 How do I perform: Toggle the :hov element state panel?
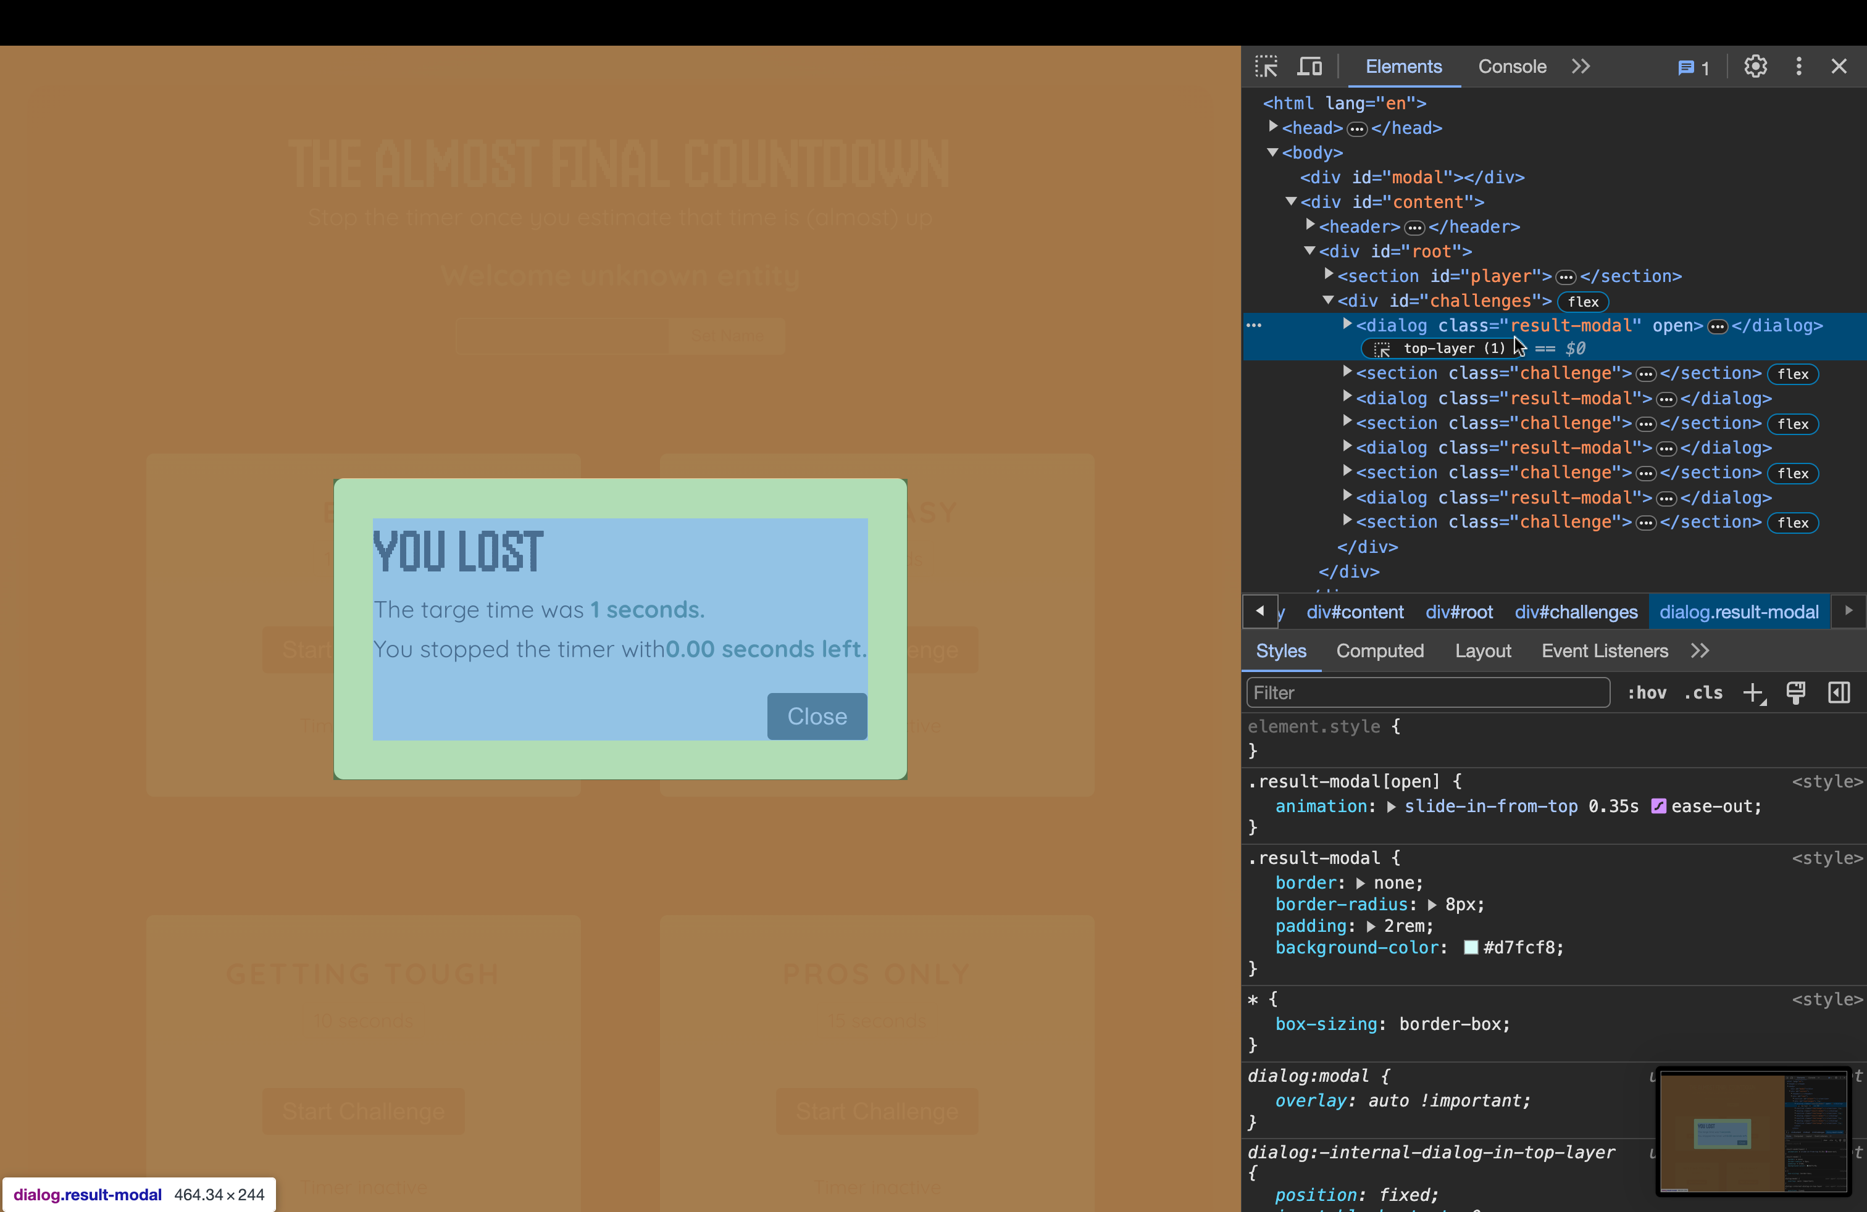tap(1647, 693)
